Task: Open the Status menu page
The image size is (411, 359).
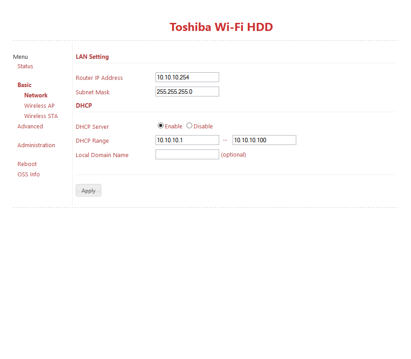Action: [x=25, y=66]
